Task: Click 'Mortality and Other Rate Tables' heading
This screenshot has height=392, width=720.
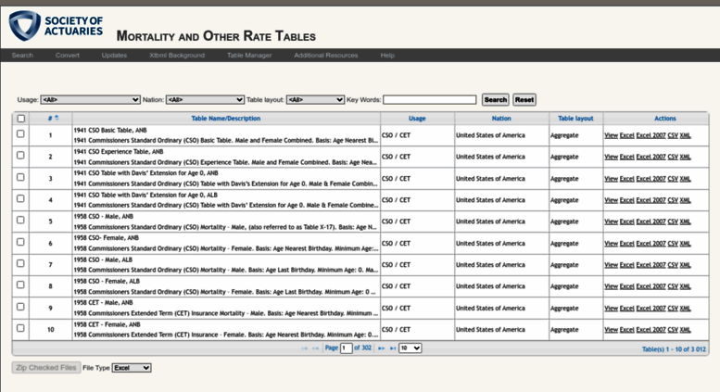Action: [216, 36]
